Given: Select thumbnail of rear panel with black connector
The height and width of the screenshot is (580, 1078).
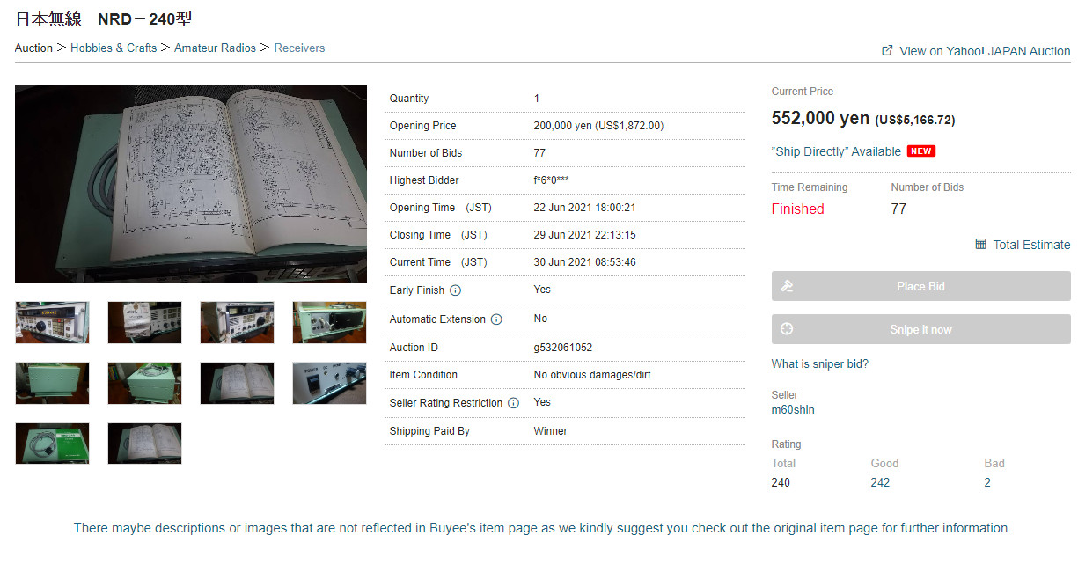Looking at the screenshot, I should [329, 322].
